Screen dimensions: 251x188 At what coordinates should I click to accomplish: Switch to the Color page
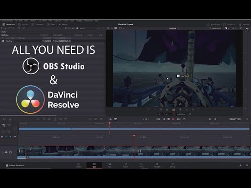click(x=141, y=165)
